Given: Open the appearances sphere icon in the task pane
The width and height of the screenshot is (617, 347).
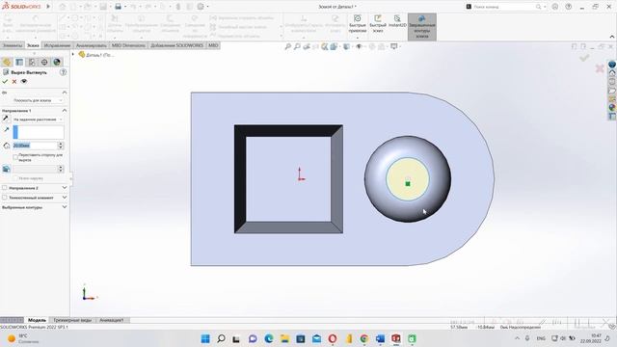Looking at the screenshot, I should pyautogui.click(x=612, y=107).
